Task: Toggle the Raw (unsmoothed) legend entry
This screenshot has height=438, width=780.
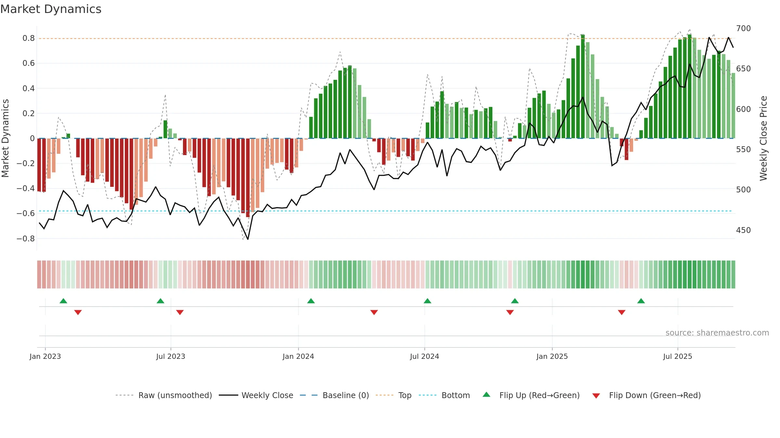Action: point(164,395)
